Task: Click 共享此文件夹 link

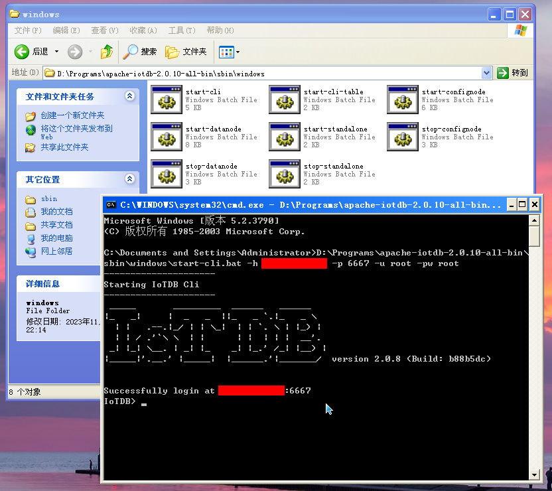Action: pyautogui.click(x=64, y=147)
